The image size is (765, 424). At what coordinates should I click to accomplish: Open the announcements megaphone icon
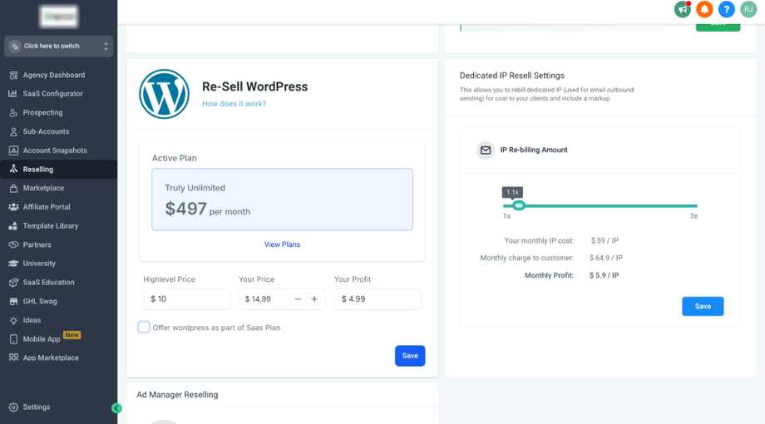pos(683,9)
